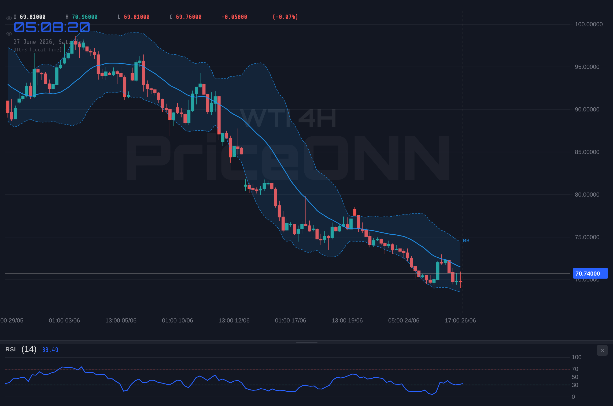Screen dimensions: 613x406
Task: Click the low price value 69.01000
Action: point(137,17)
